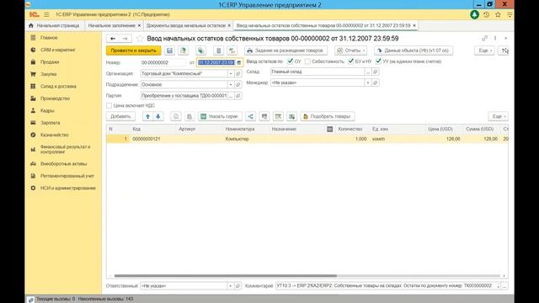Click the document movements icon
The width and height of the screenshot is (539, 303).
tap(219, 50)
